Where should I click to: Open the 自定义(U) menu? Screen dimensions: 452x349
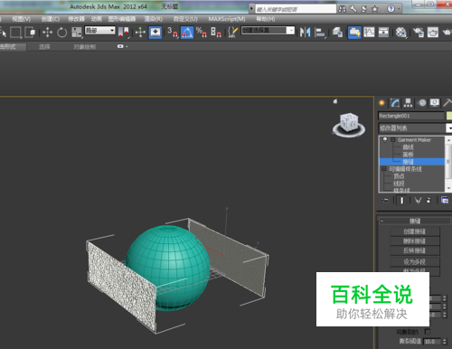185,19
